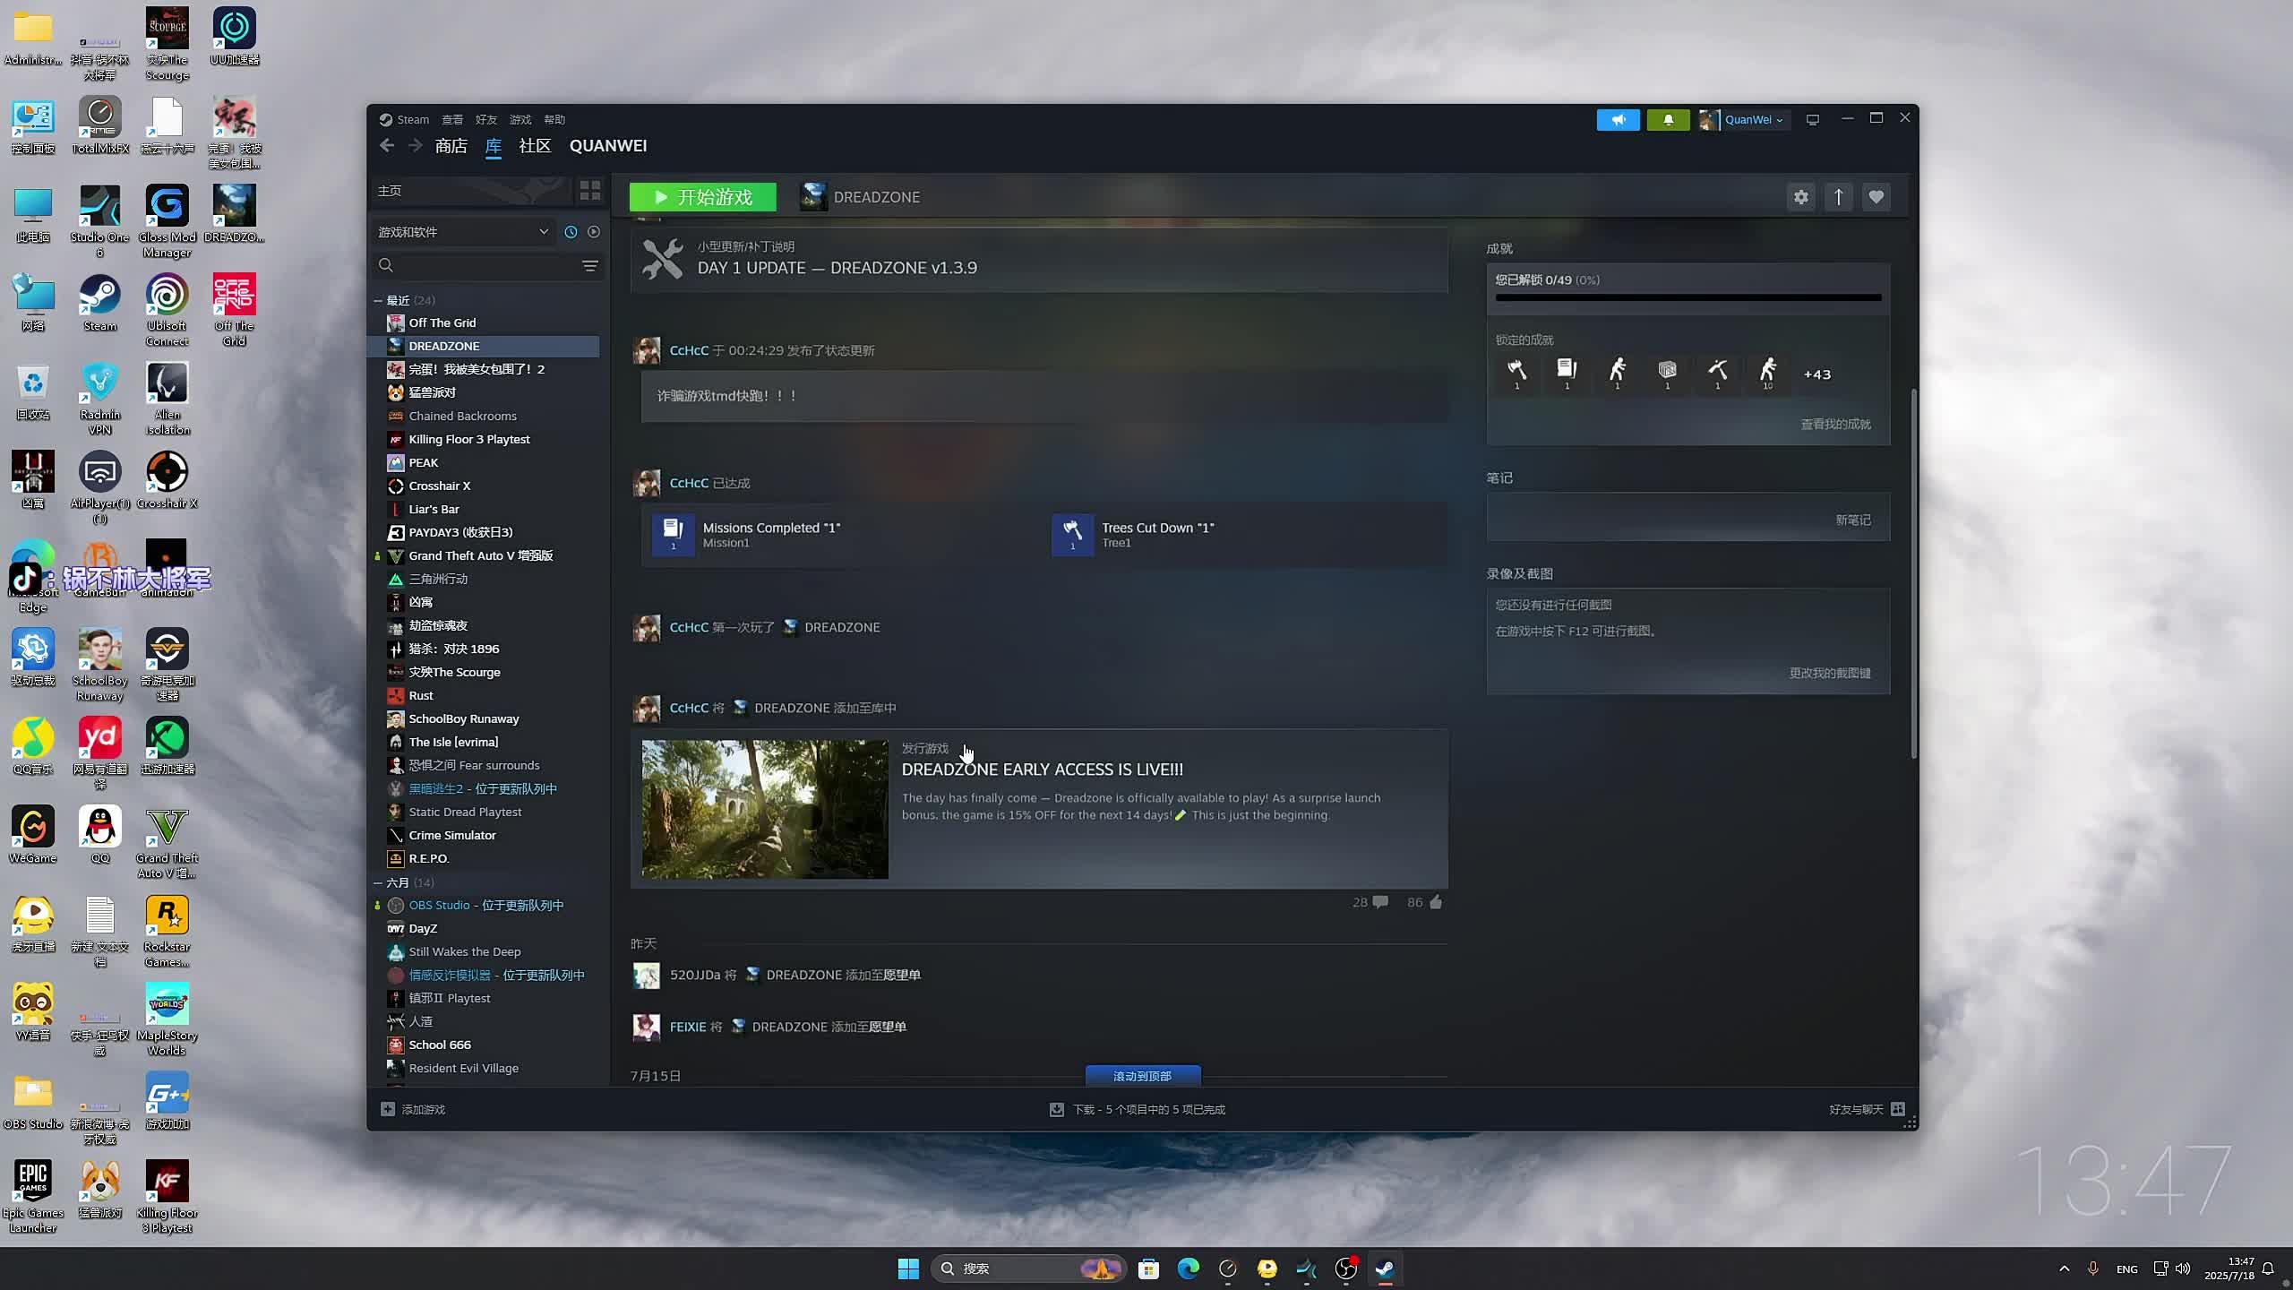Image resolution: width=2293 pixels, height=1290 pixels.
Task: Open the Early Access announcement thumbnail
Action: (x=765, y=809)
